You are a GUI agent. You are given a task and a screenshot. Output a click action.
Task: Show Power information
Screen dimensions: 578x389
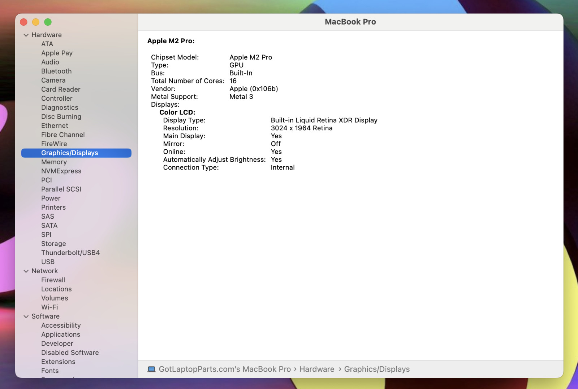point(51,198)
